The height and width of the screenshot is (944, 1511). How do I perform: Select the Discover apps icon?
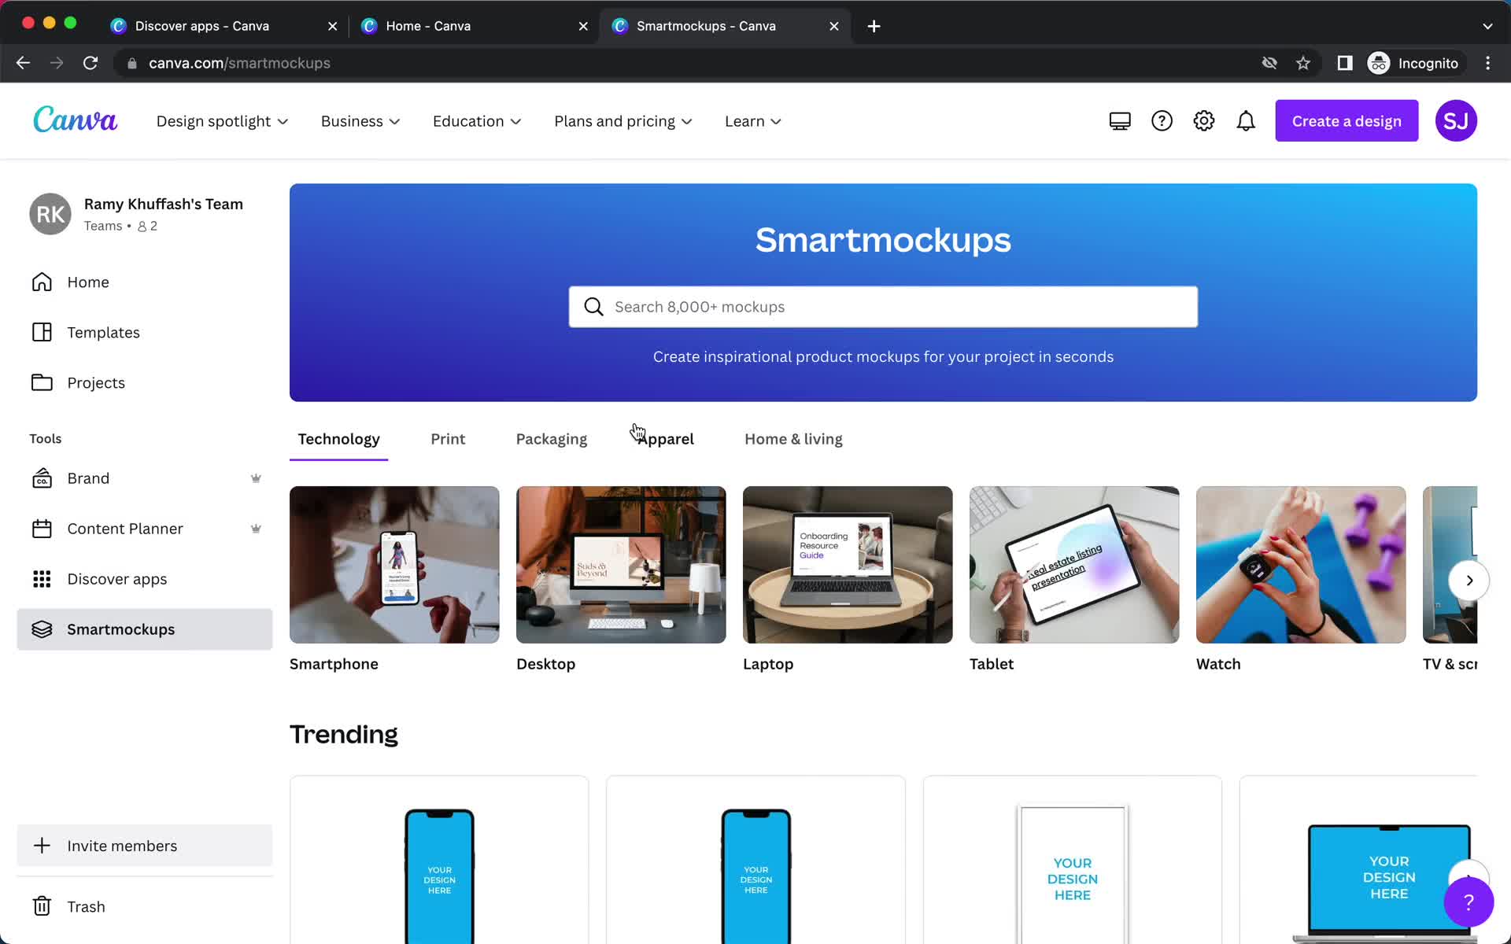click(40, 578)
